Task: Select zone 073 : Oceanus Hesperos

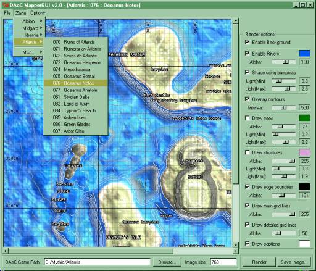Action: [x=75, y=62]
